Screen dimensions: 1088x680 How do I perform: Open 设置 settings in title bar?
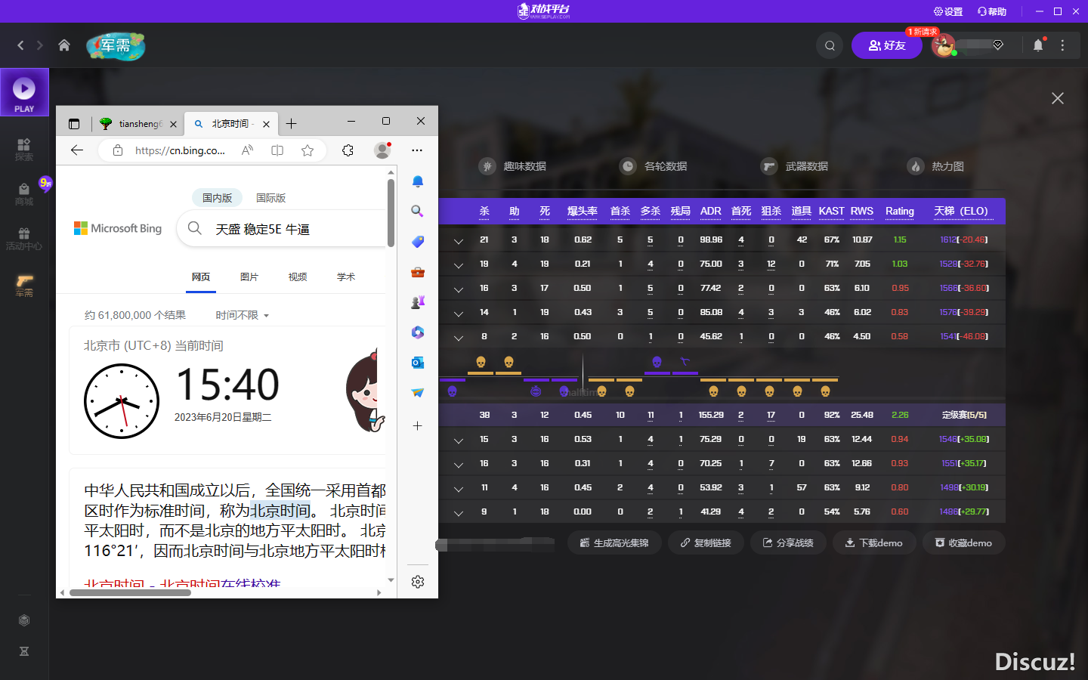[948, 11]
